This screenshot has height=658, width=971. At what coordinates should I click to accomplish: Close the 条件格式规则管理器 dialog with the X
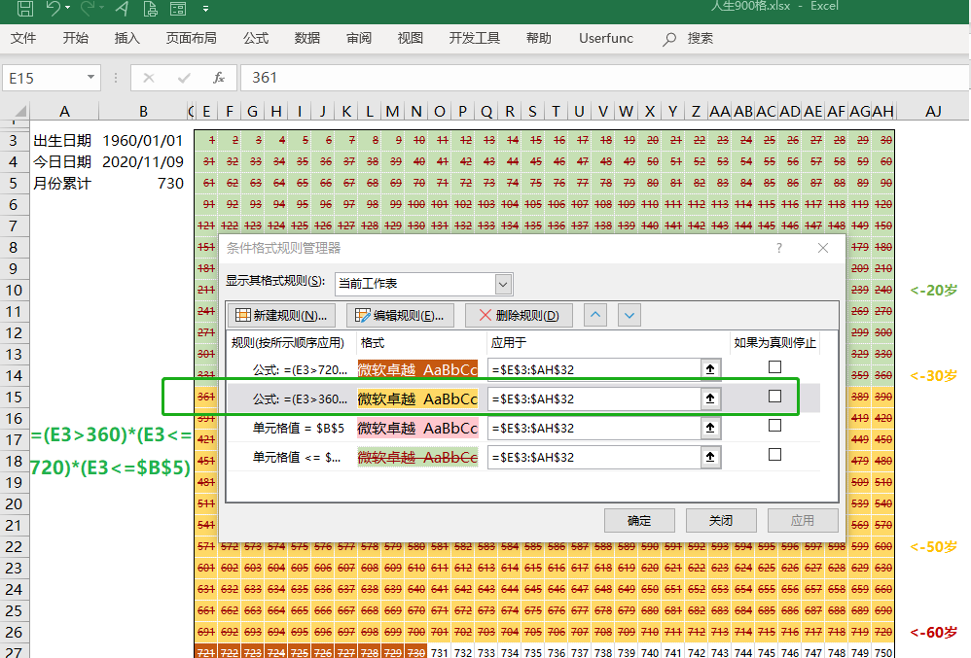[823, 248]
